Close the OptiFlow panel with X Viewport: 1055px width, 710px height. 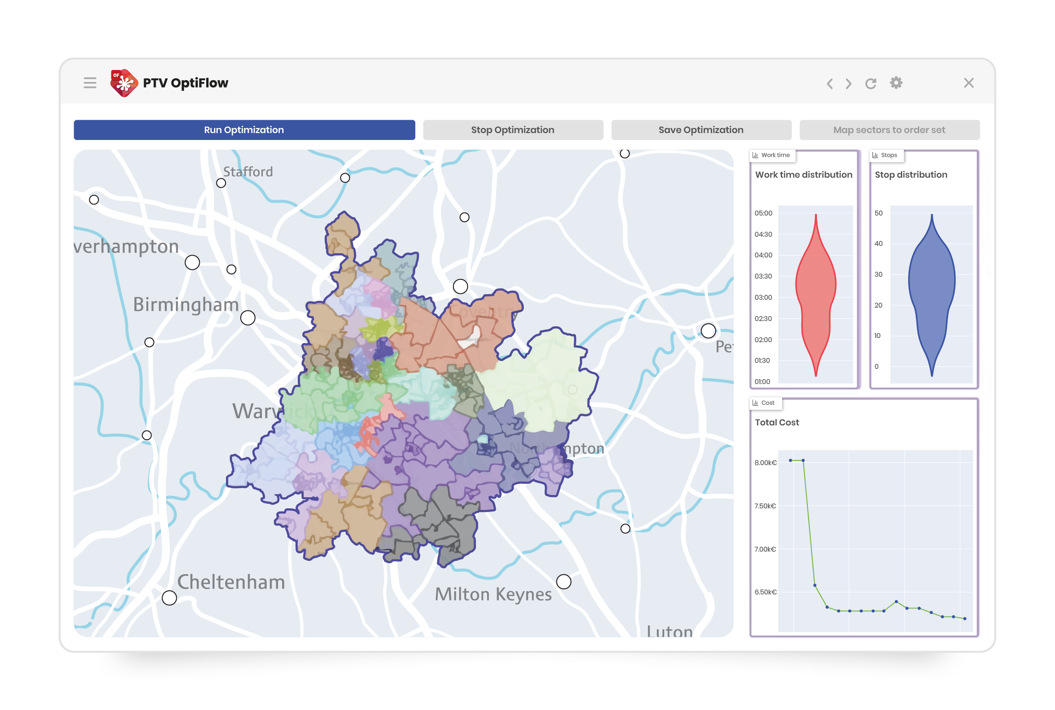pos(968,83)
